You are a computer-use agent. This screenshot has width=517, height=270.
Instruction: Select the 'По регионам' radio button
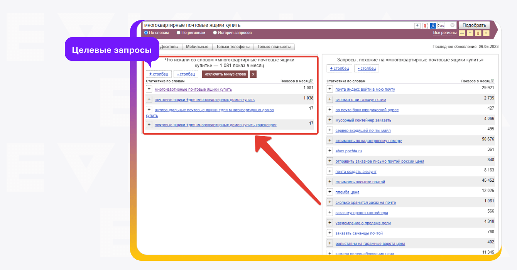tap(178, 33)
